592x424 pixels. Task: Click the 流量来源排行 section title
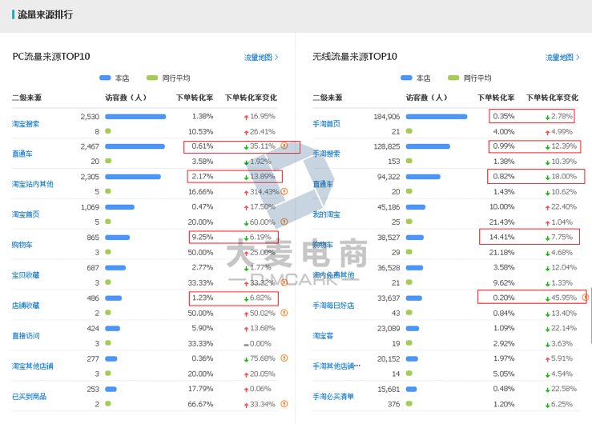45,14
